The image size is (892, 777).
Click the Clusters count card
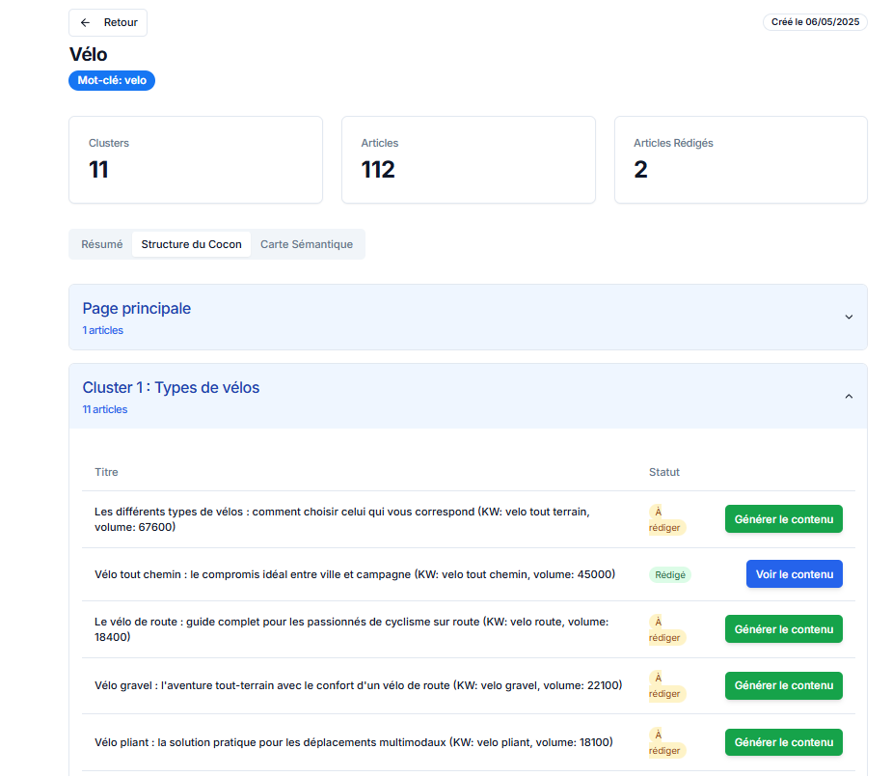point(196,160)
